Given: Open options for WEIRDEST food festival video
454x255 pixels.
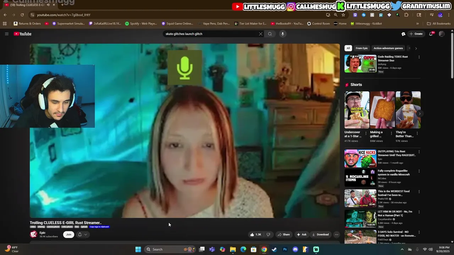Looking at the screenshot, I should point(419,192).
